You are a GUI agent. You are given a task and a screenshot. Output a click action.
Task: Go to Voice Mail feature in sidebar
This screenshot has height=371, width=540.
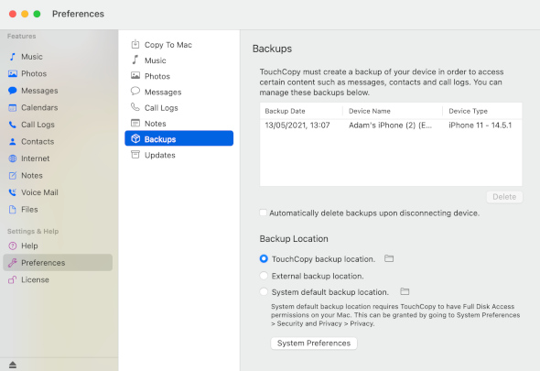[x=58, y=192]
